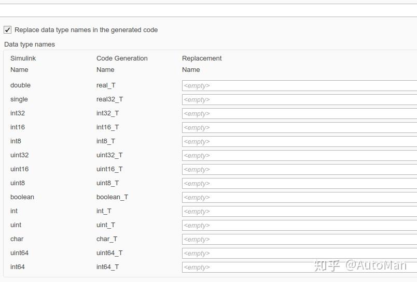The height and width of the screenshot is (282, 417).
Task: Click replacement name field for int
Action: [x=299, y=212]
